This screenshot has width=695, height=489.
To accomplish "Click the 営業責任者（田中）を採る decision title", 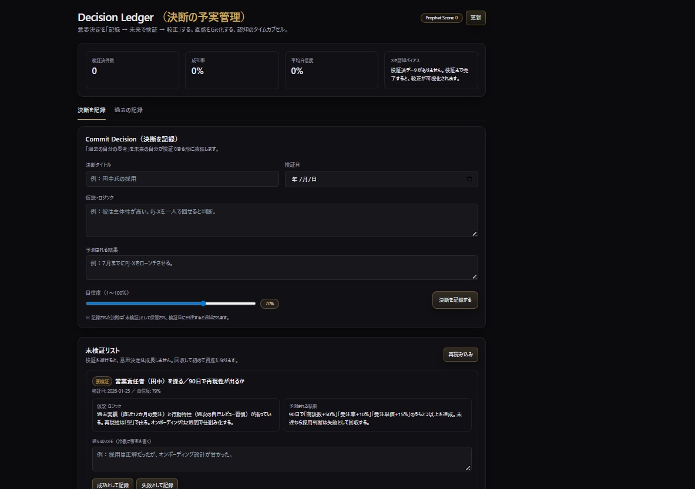I will (180, 381).
